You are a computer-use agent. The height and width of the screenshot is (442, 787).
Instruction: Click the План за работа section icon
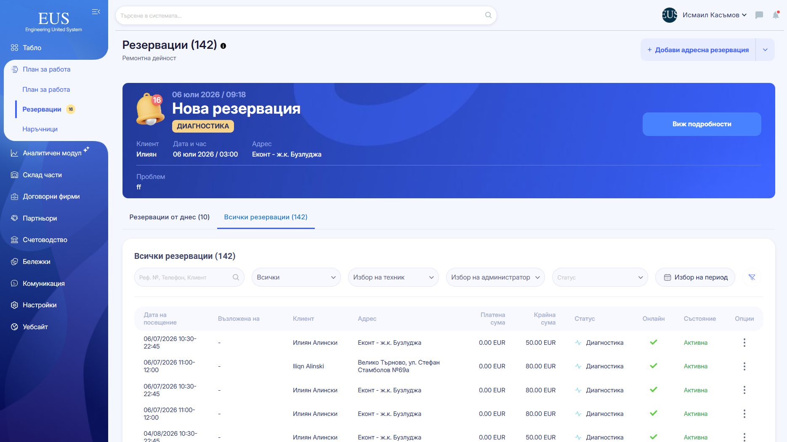pos(14,69)
